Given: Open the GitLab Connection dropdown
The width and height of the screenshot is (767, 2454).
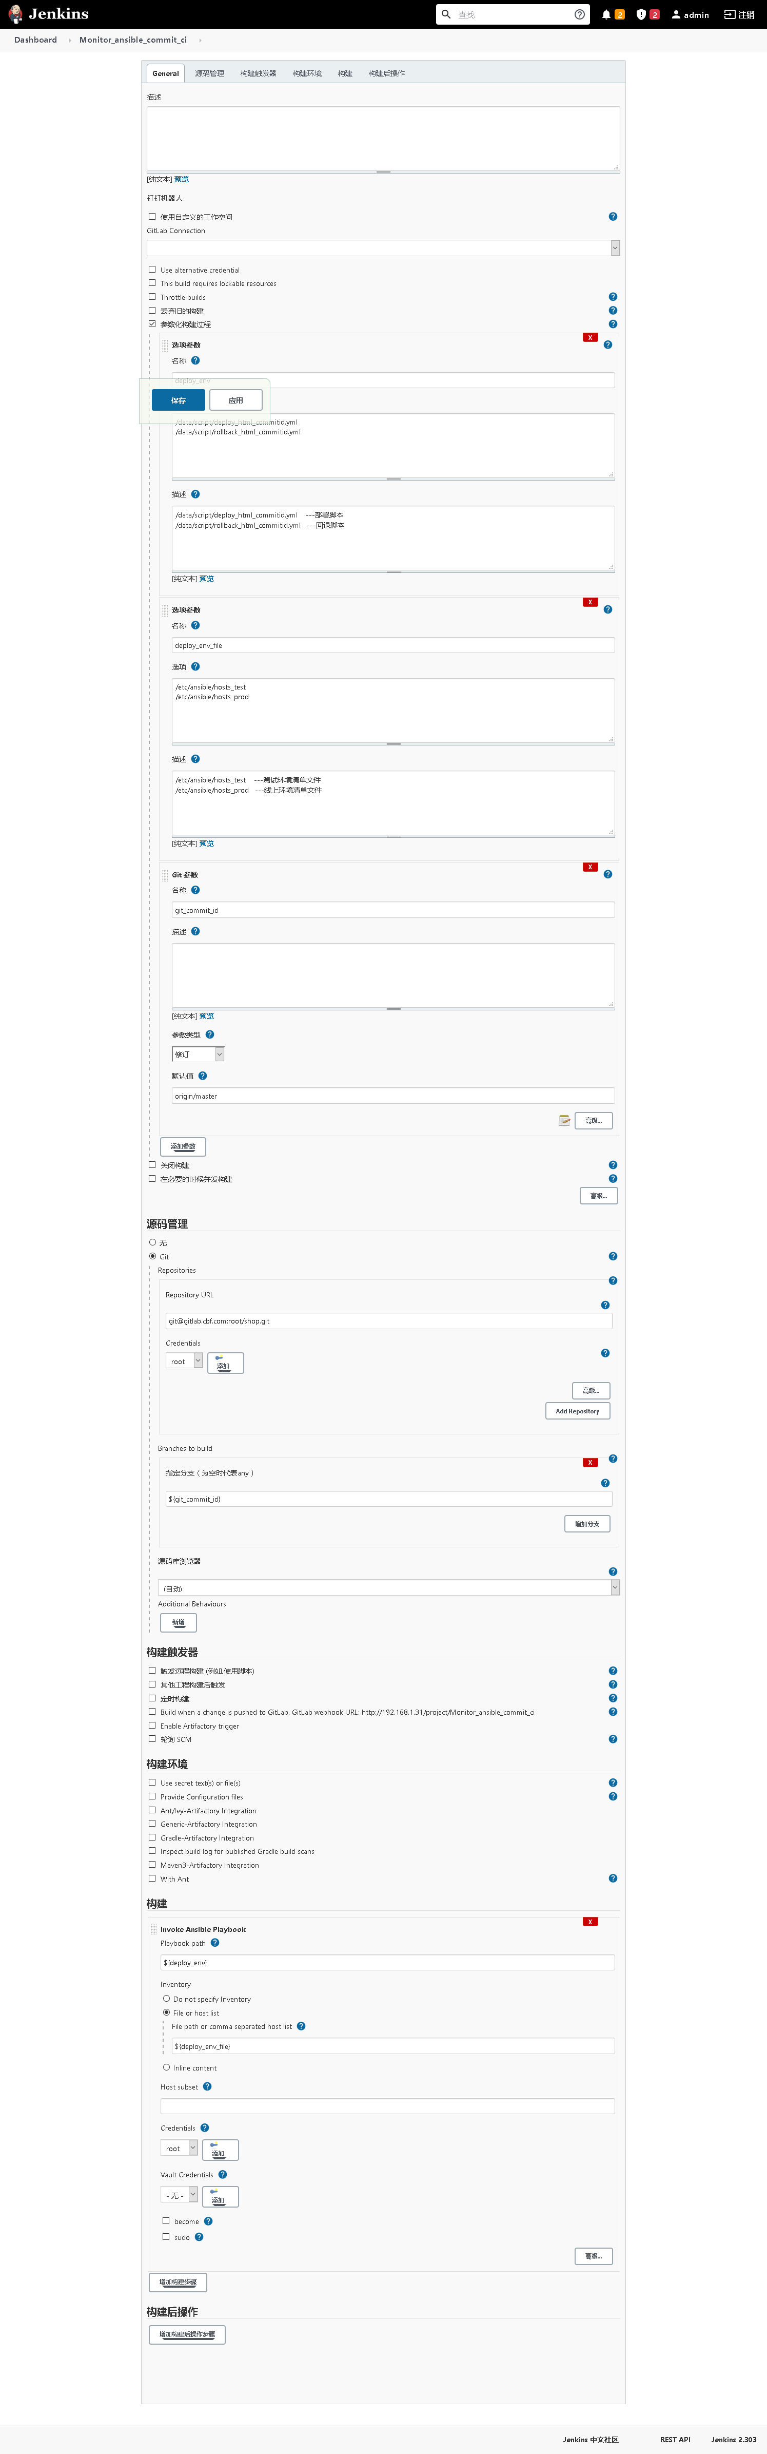Looking at the screenshot, I should point(615,247).
